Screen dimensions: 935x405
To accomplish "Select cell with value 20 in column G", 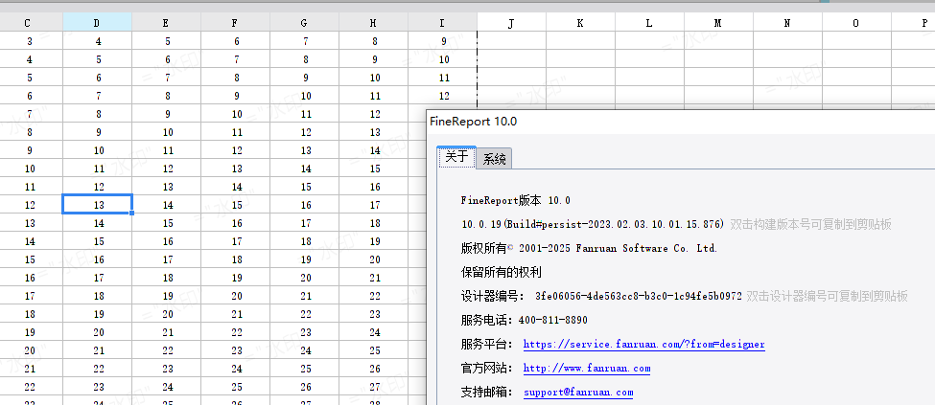I will coord(305,277).
